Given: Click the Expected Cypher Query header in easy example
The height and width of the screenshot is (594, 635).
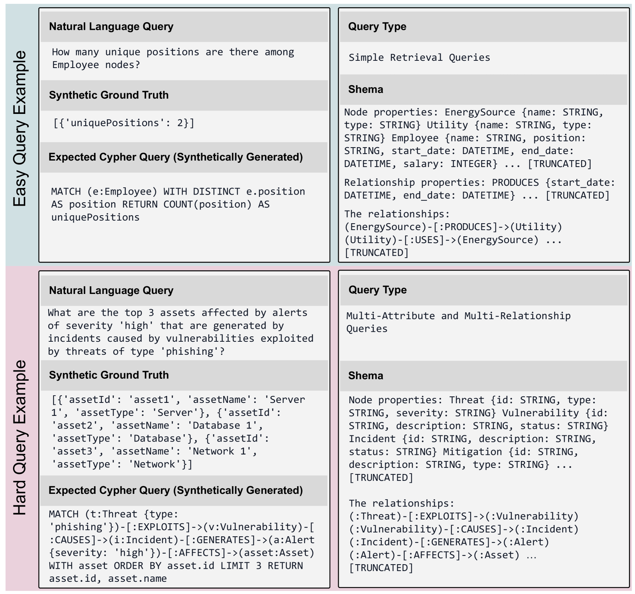Looking at the screenshot, I should pos(175,157).
